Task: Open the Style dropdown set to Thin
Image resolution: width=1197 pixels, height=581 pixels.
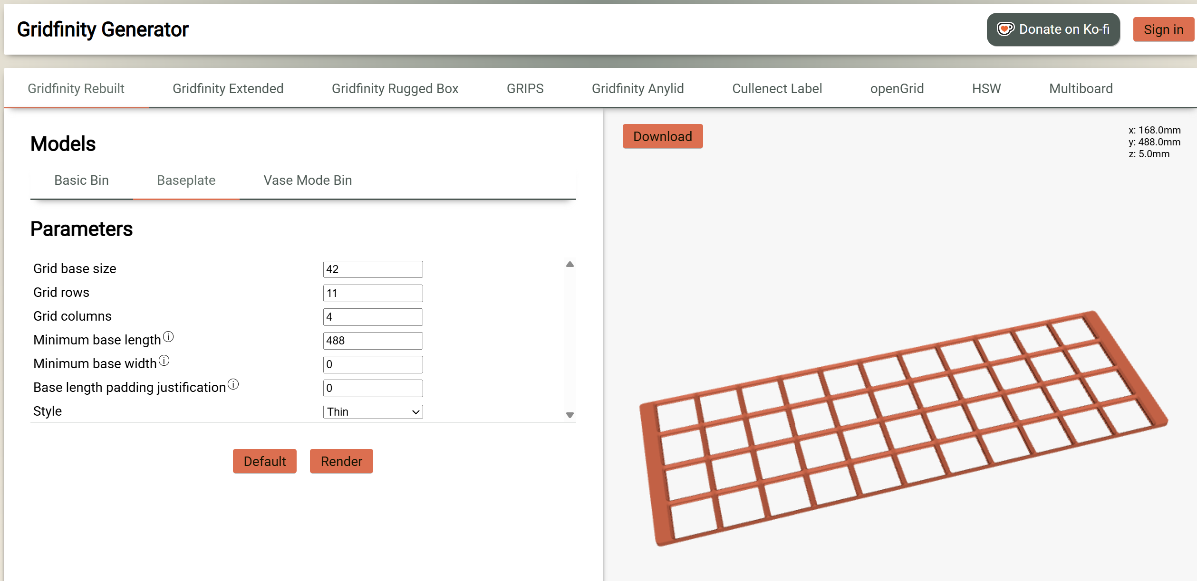Action: click(373, 412)
